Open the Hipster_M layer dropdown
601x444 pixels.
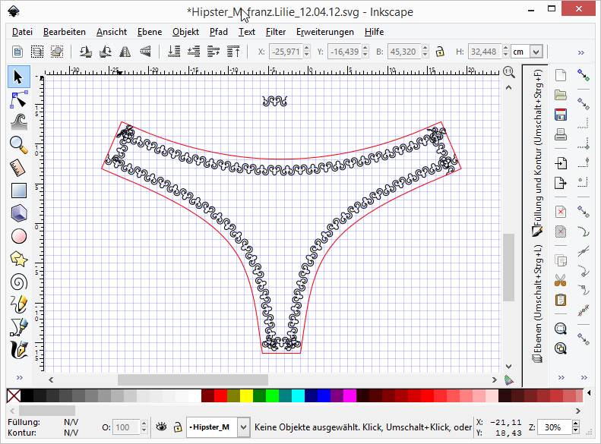coord(243,427)
